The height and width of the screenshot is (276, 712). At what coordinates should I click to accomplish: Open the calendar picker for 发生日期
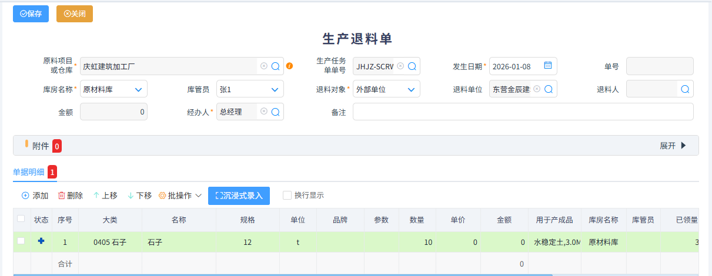(548, 66)
